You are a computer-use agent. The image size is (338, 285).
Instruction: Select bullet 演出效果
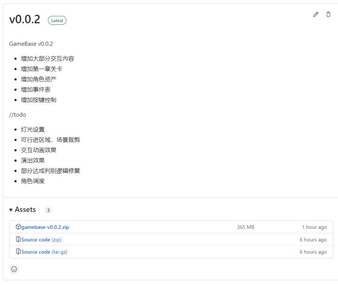pyautogui.click(x=33, y=161)
